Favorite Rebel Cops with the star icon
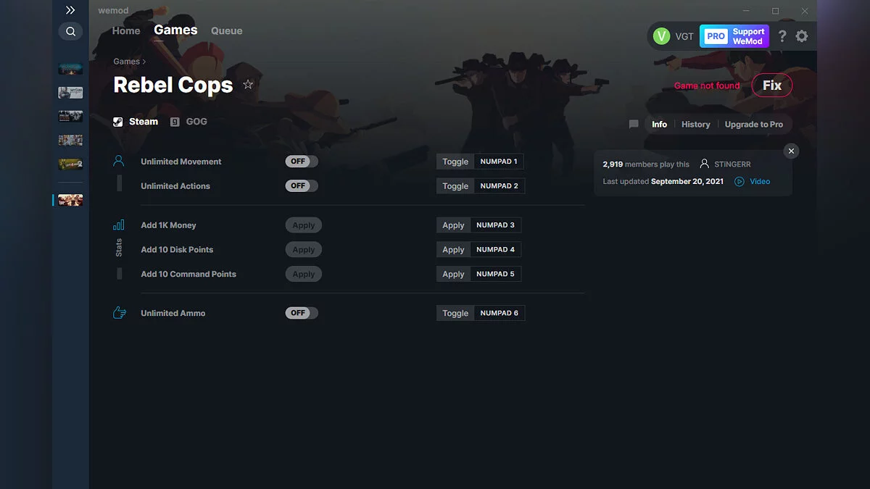This screenshot has width=870, height=489. tap(248, 85)
